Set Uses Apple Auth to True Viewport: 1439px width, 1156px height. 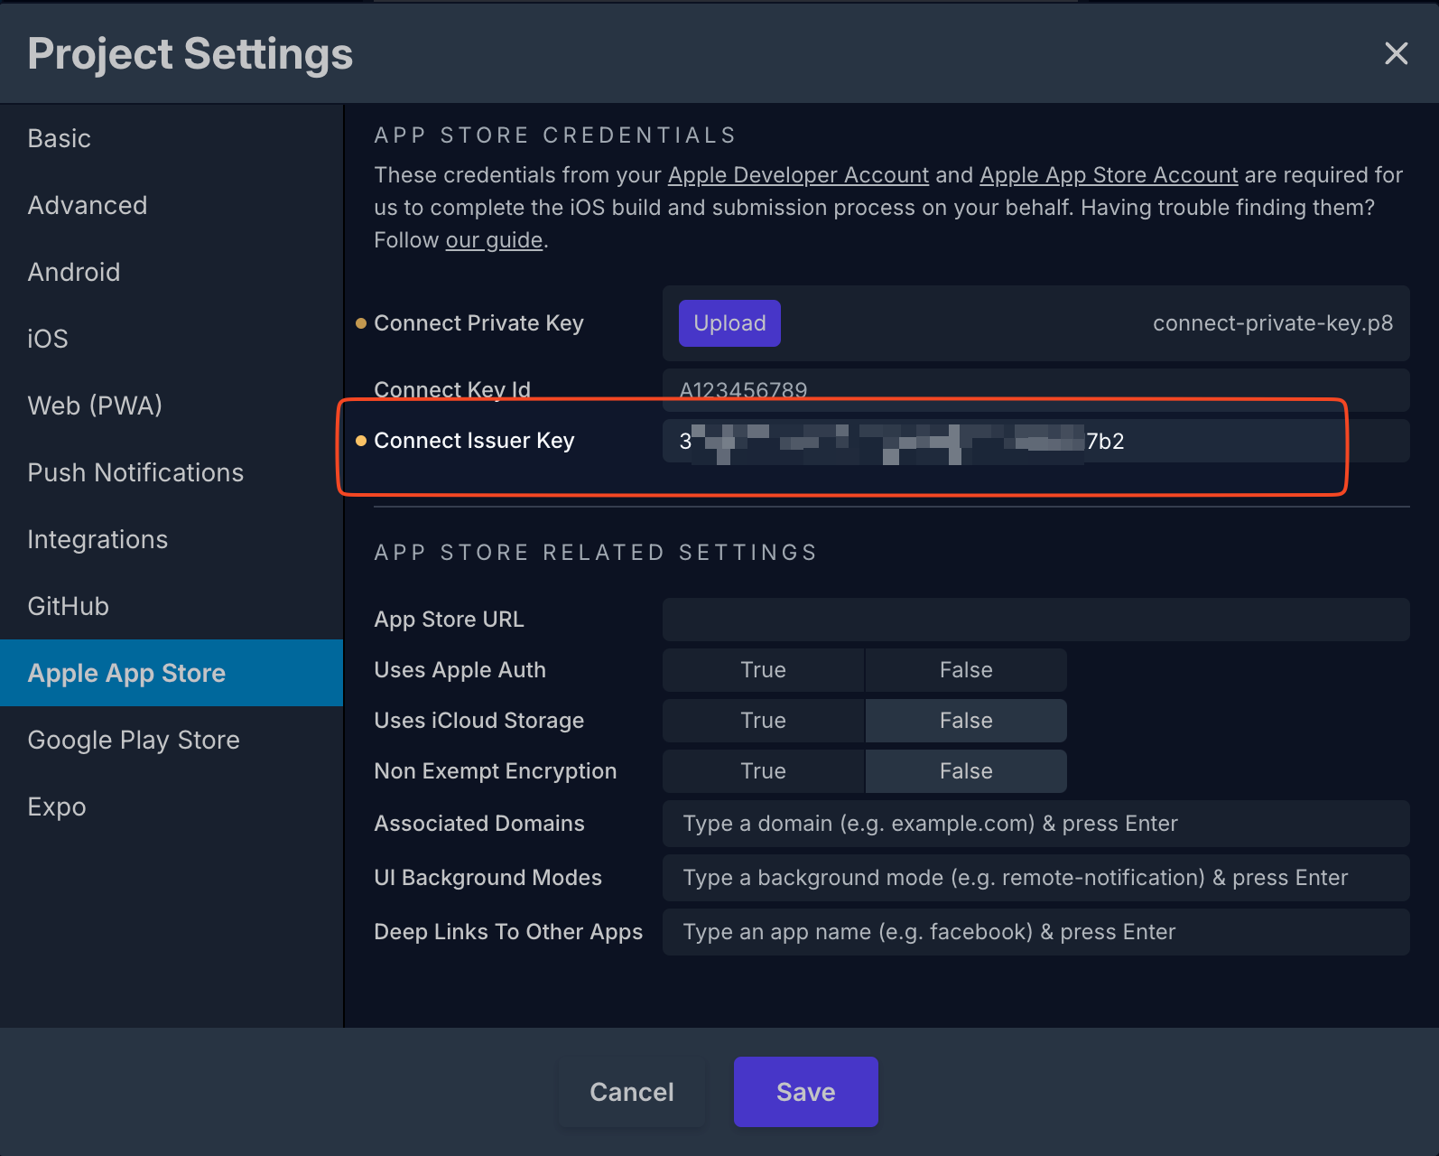[763, 670]
